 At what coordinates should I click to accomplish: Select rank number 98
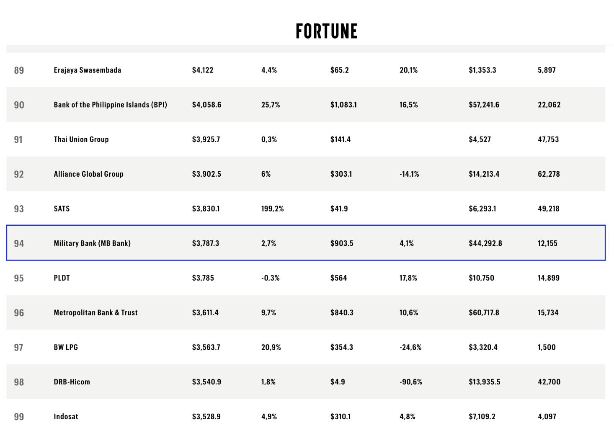(x=19, y=382)
